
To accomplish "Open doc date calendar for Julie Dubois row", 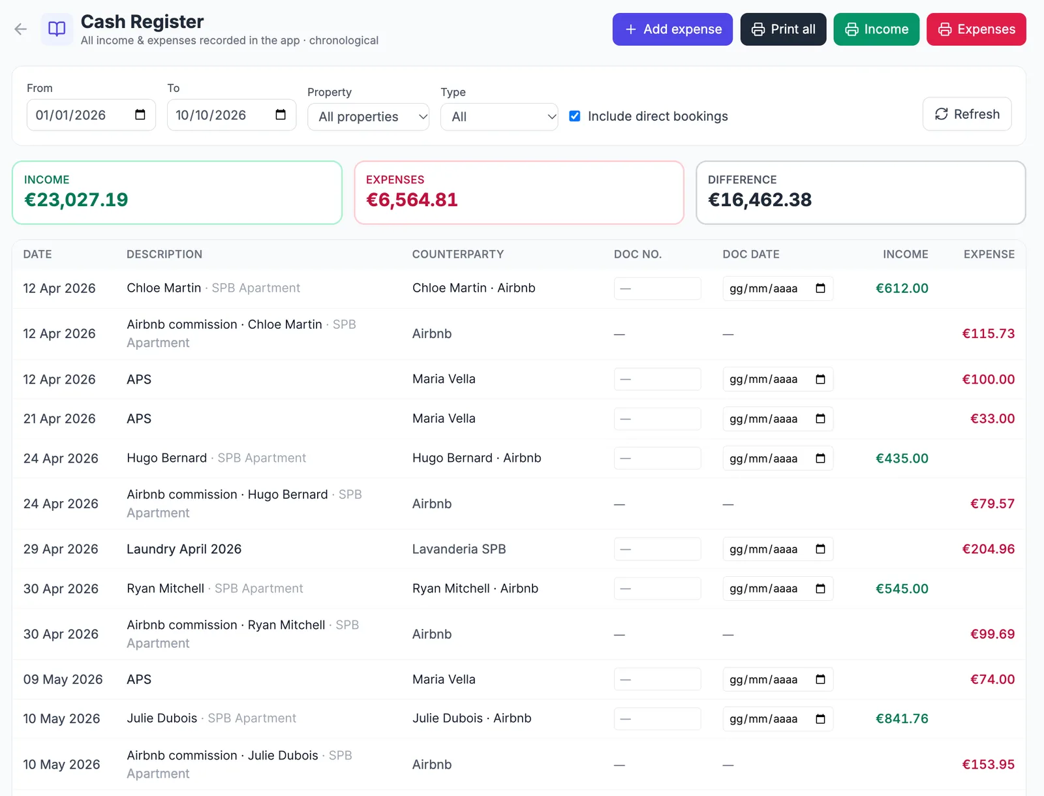I will click(x=820, y=719).
